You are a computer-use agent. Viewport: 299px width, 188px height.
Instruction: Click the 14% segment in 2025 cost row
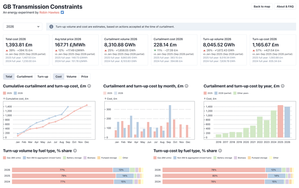(276, 176)
